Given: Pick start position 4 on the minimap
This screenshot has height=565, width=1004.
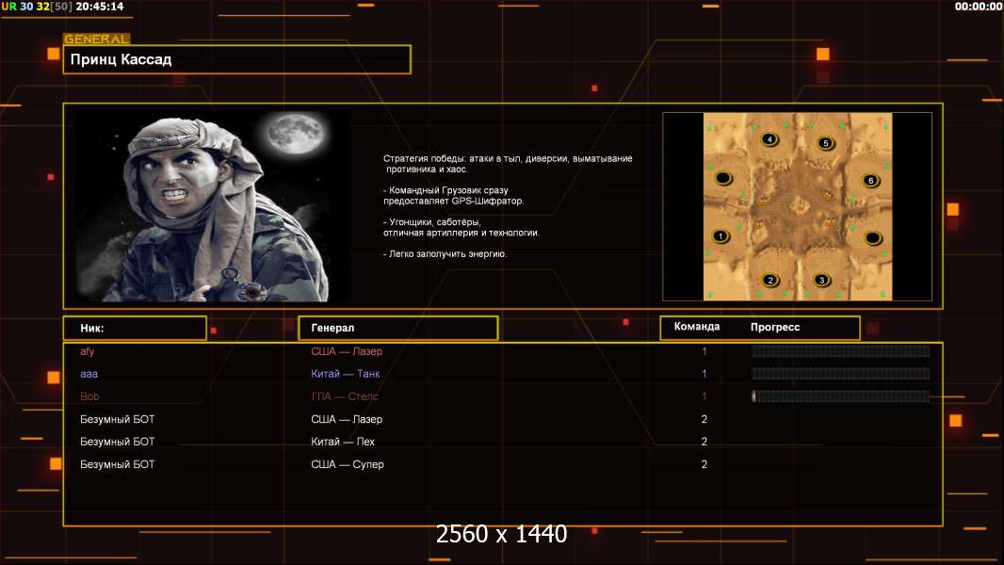Looking at the screenshot, I should [x=769, y=139].
